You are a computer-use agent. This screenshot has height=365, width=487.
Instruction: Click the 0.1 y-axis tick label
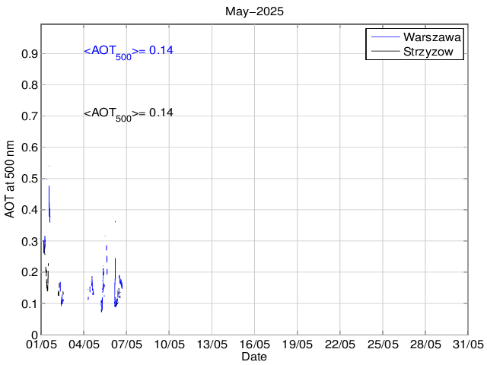click(x=30, y=303)
